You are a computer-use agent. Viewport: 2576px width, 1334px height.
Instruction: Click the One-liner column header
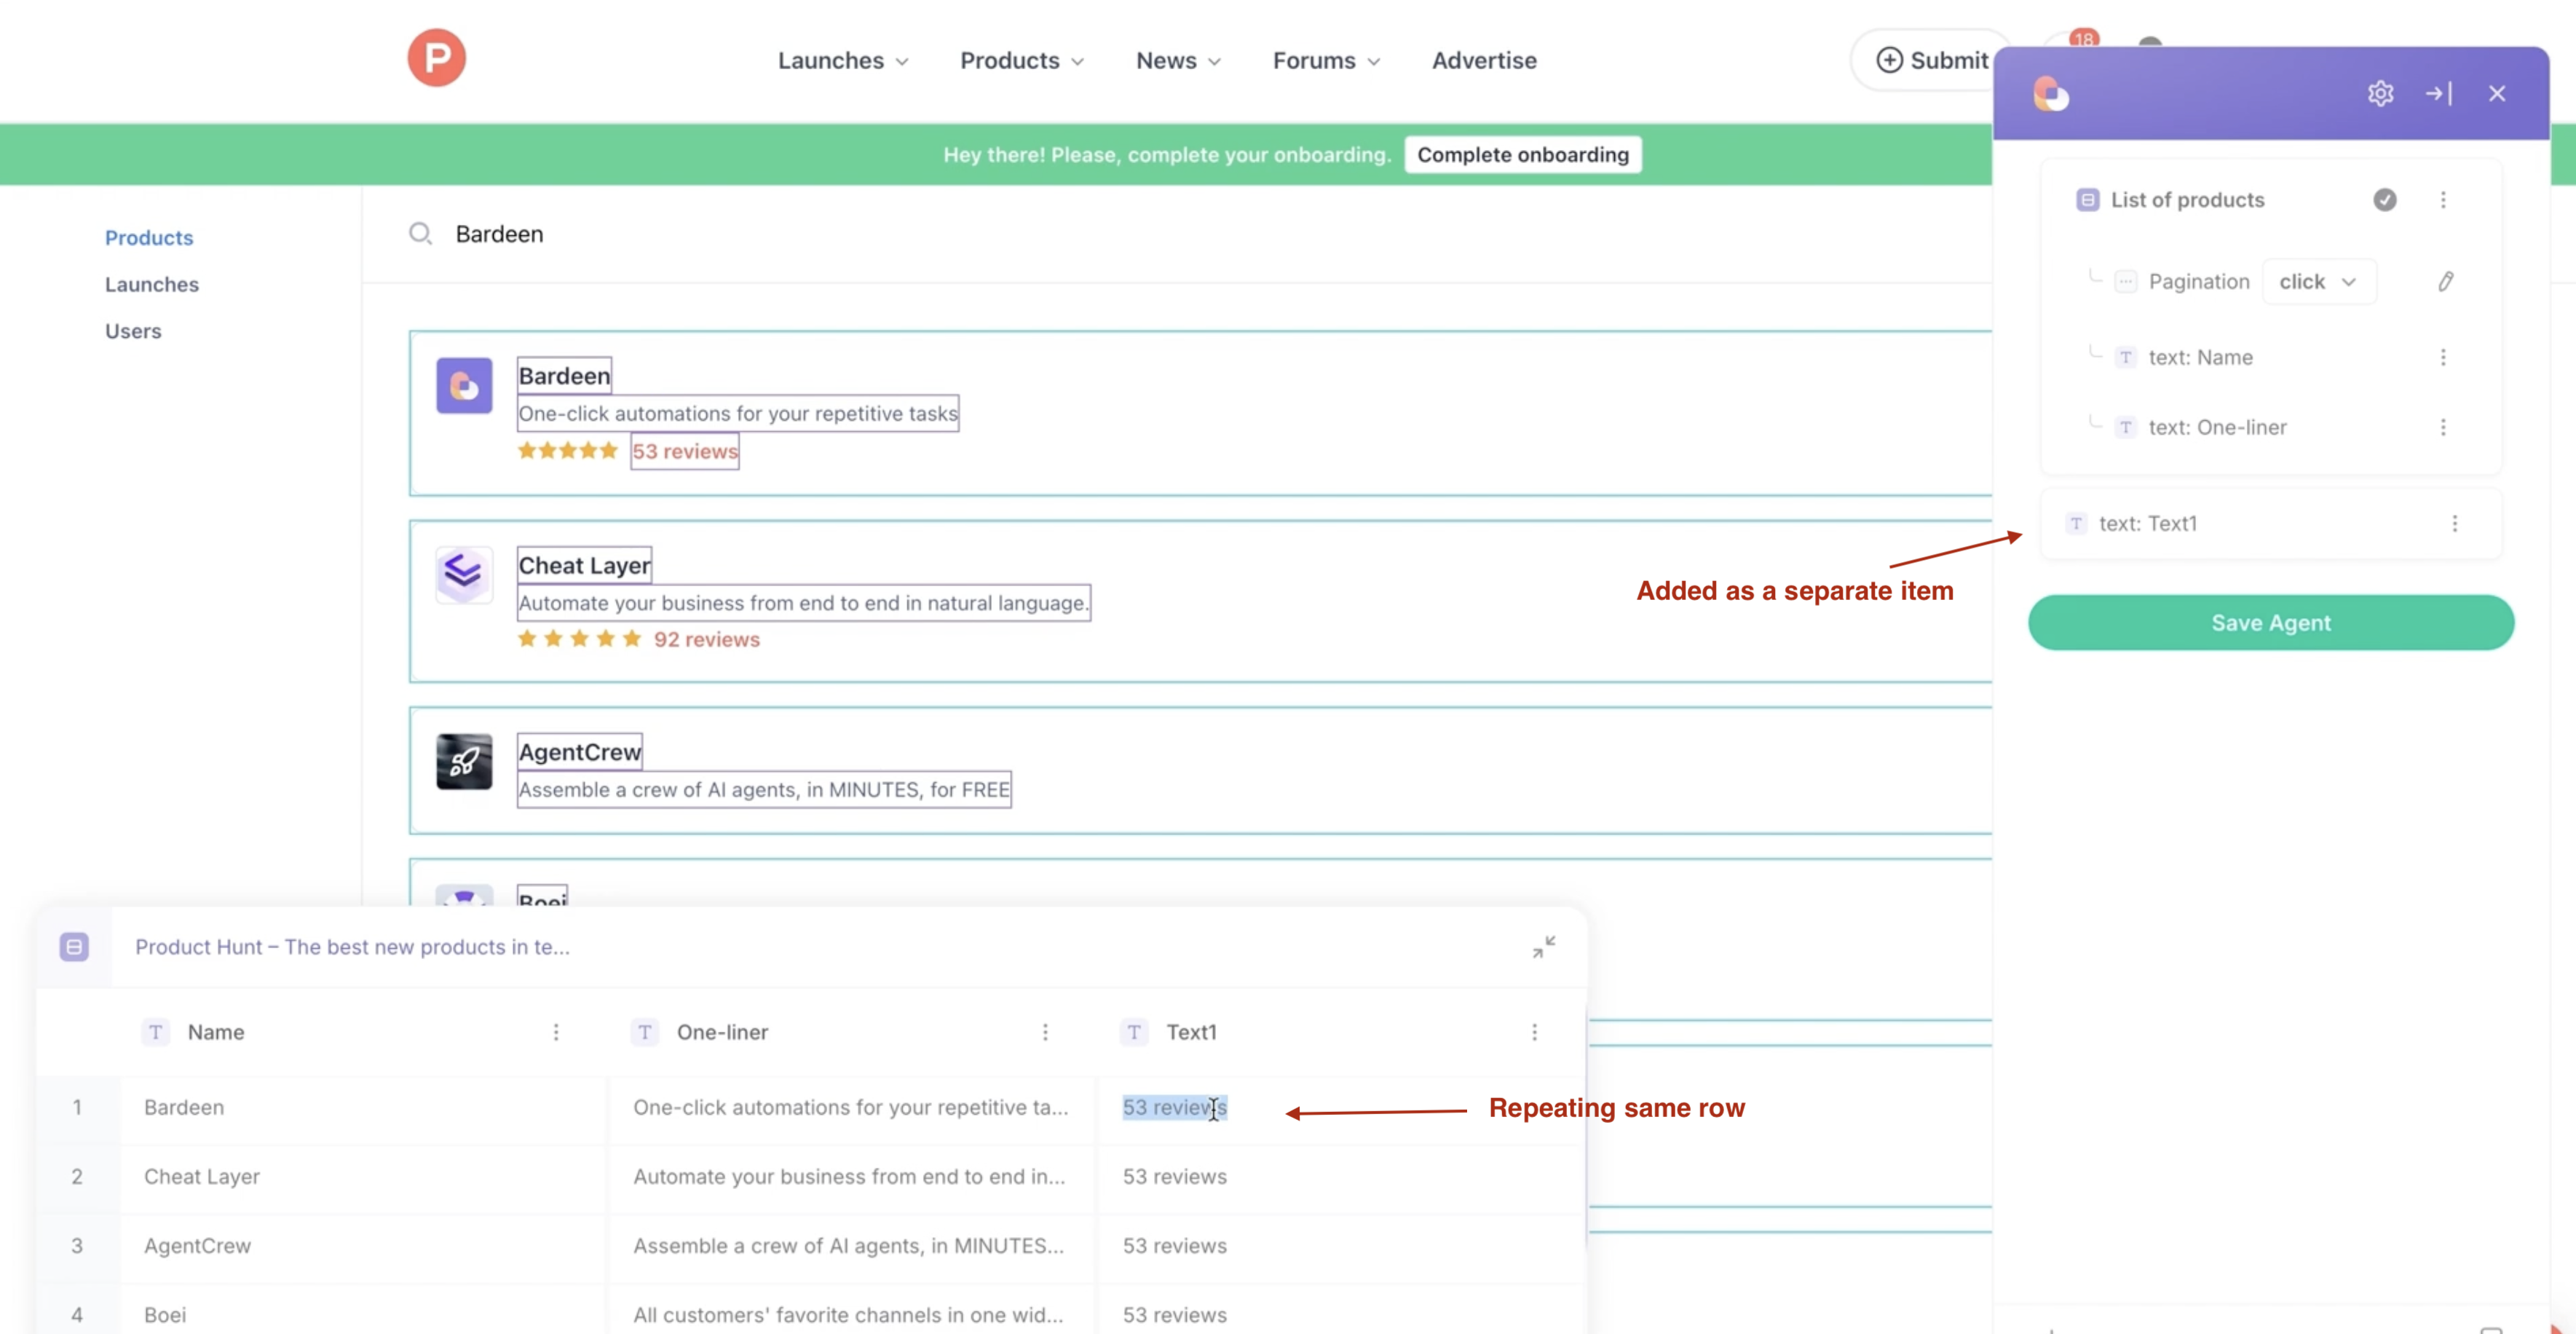(722, 1033)
